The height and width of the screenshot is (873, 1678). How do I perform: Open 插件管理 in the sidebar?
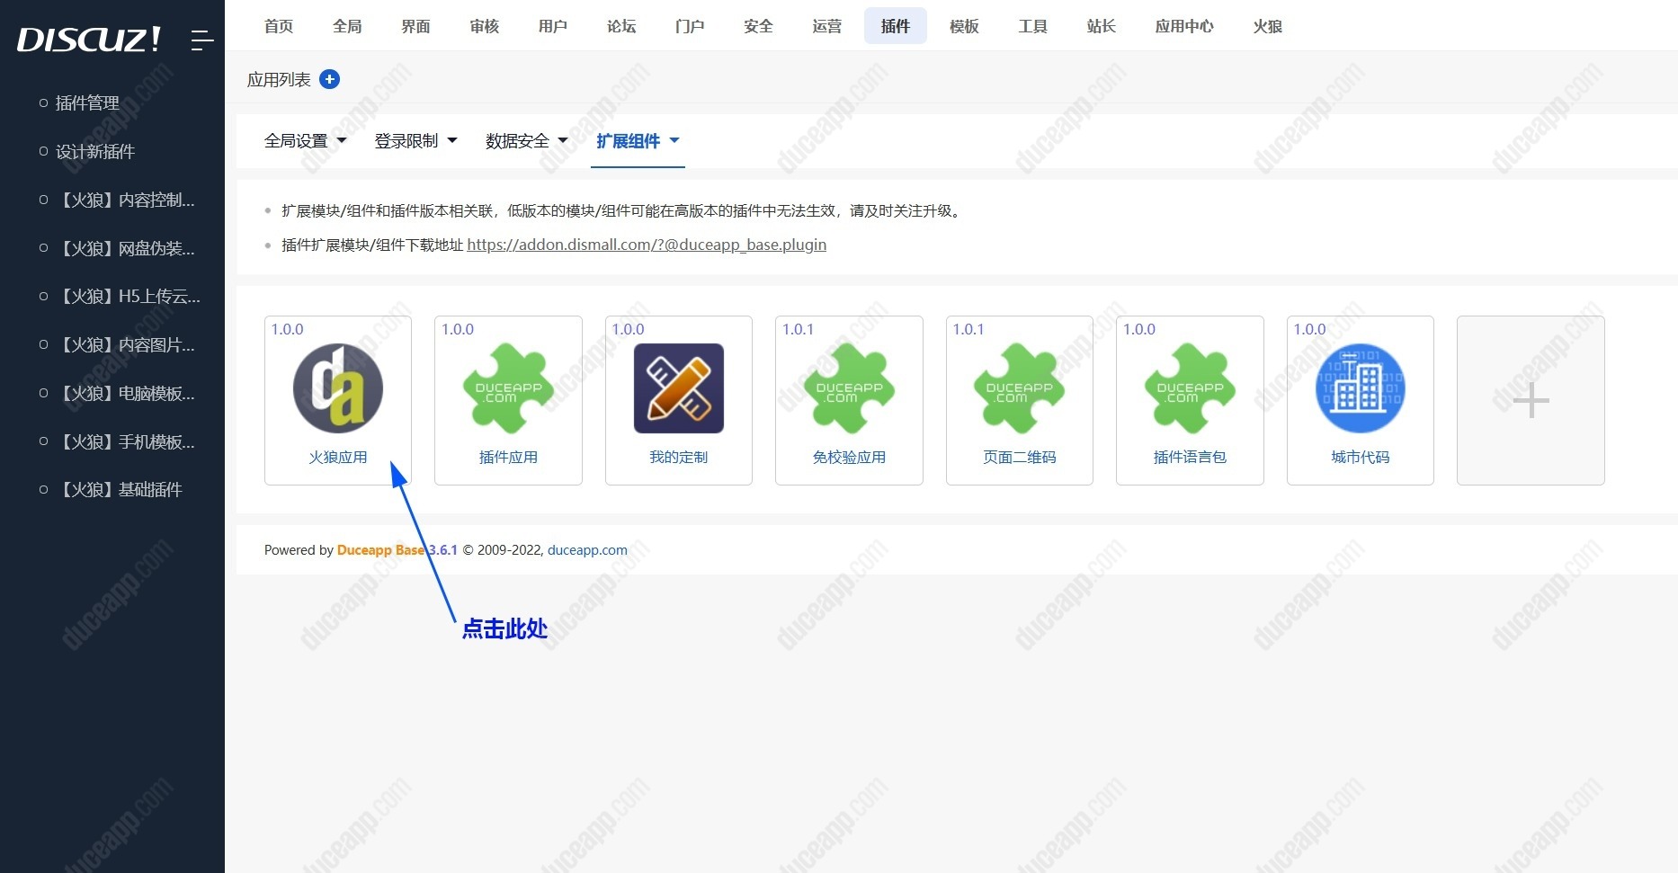pos(87,103)
